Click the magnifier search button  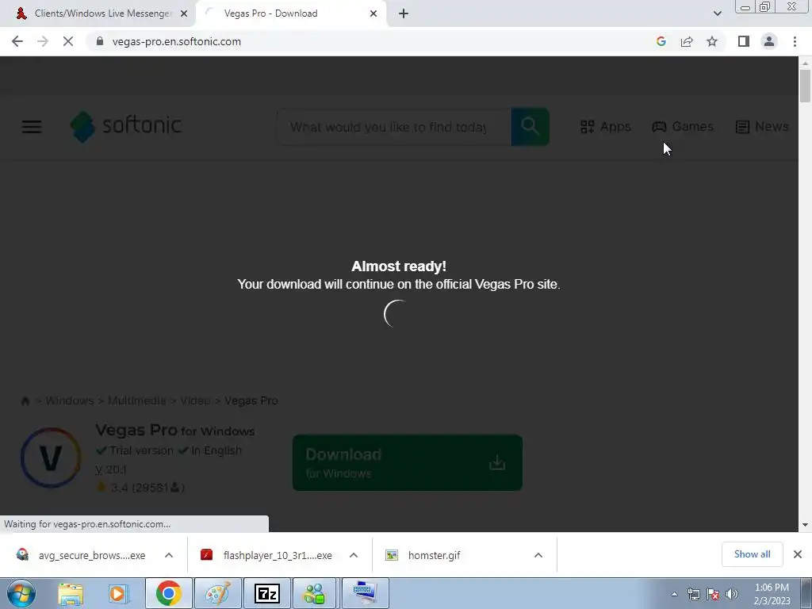click(530, 127)
